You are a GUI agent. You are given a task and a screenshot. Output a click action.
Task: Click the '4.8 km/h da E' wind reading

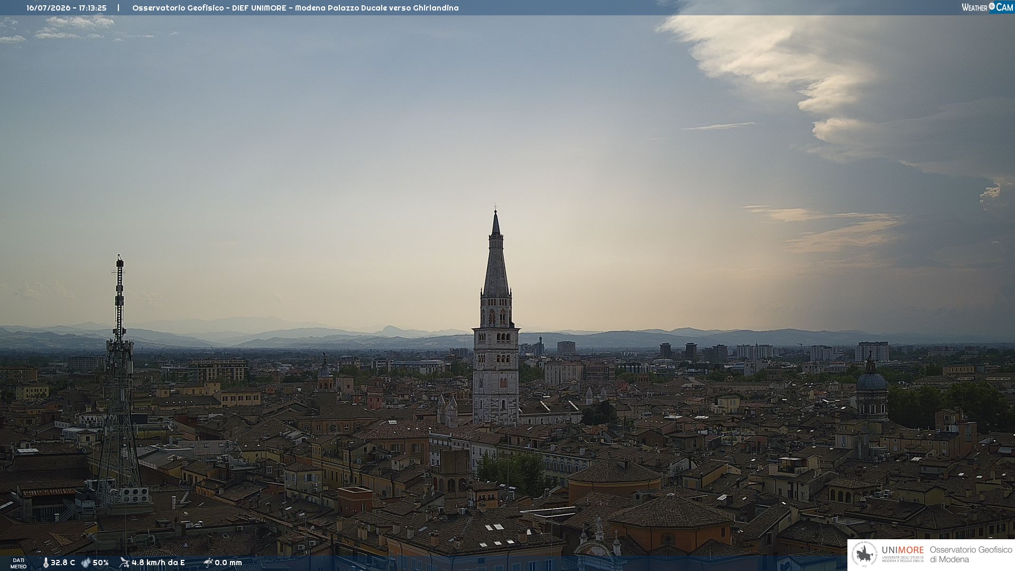click(158, 563)
